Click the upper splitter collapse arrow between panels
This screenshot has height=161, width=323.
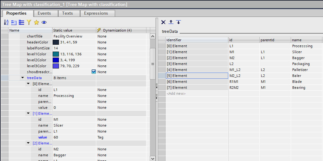click(156, 88)
